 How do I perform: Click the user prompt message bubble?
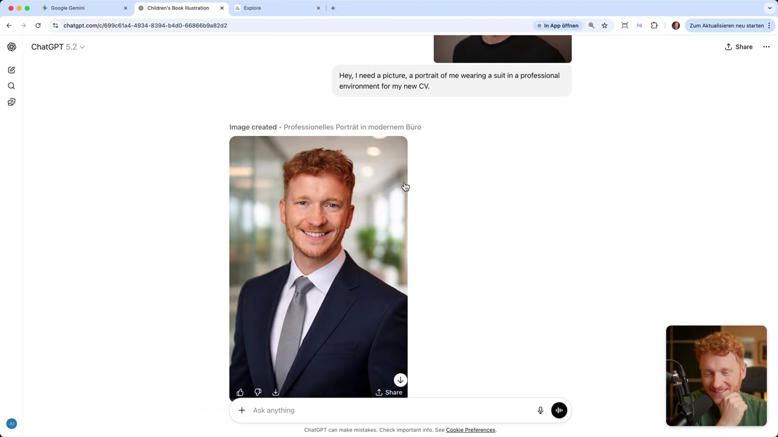tap(452, 81)
